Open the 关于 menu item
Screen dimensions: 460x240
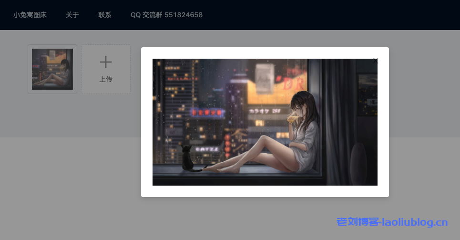[72, 15]
